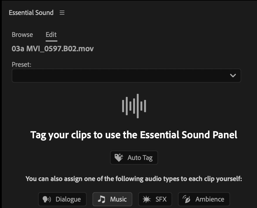Click the audio waveform graphic
The image size is (257, 208).
click(134, 106)
